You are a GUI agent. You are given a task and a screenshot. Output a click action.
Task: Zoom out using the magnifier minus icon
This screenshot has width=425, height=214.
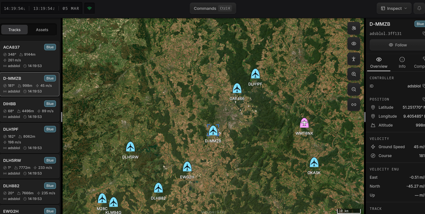(354, 89)
